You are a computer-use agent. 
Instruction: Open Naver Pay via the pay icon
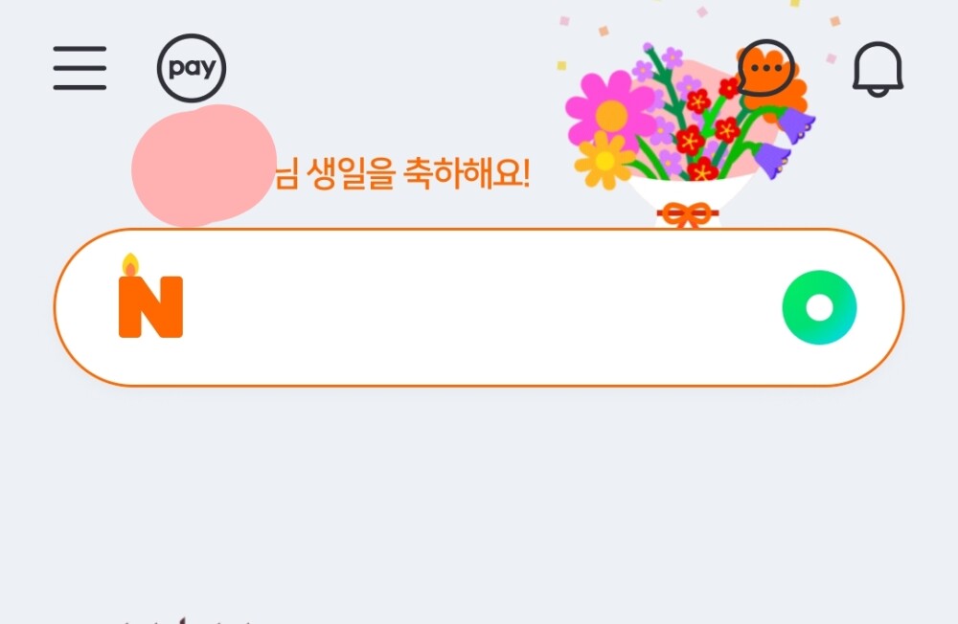tap(192, 68)
